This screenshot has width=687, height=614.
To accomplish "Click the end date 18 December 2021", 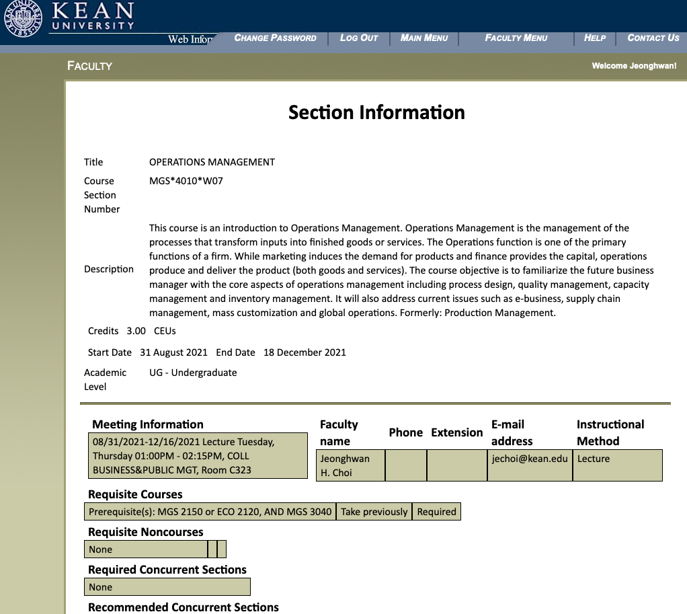I will tap(305, 352).
